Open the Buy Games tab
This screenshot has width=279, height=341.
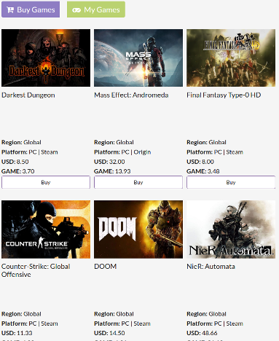click(31, 9)
